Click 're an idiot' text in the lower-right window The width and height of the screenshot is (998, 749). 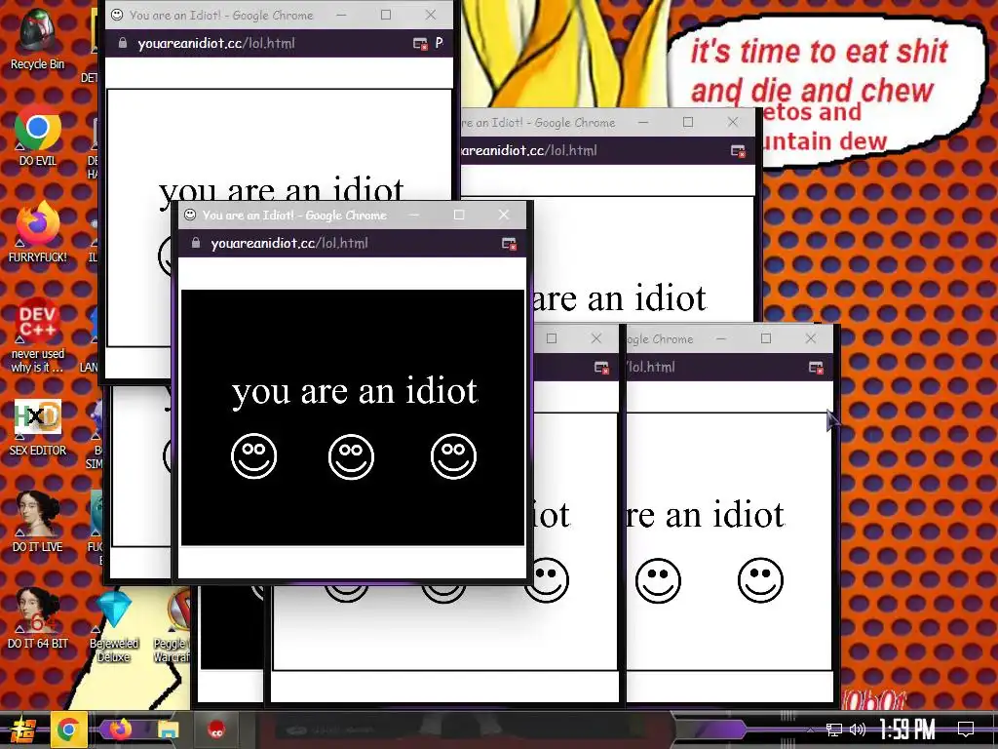tap(706, 515)
